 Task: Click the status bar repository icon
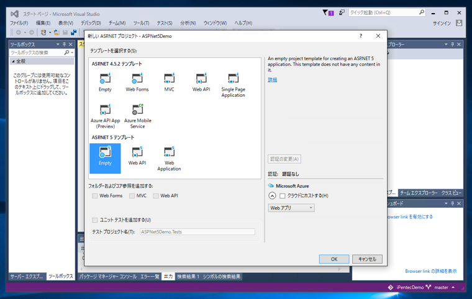[391, 287]
